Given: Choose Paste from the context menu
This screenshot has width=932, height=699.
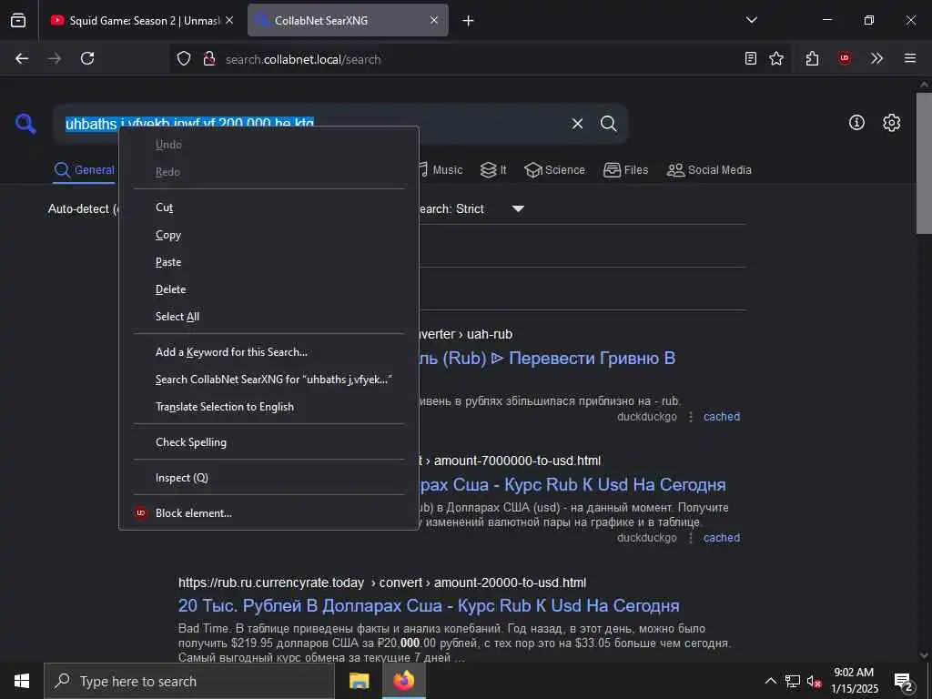Looking at the screenshot, I should [268, 262].
